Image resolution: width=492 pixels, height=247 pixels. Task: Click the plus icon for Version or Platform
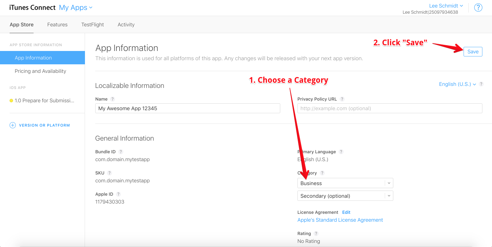point(13,125)
